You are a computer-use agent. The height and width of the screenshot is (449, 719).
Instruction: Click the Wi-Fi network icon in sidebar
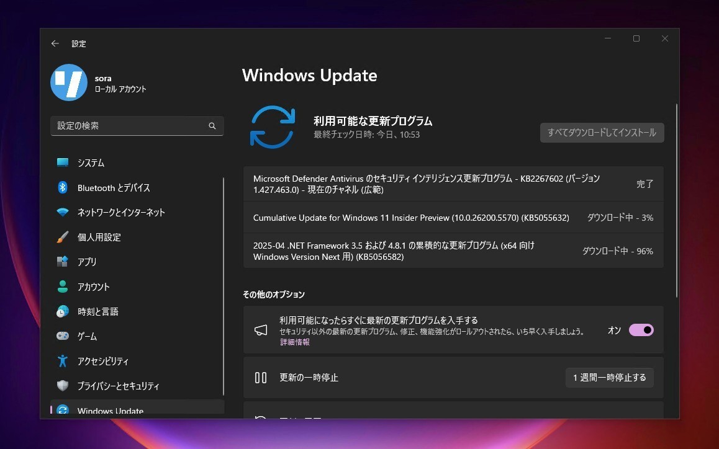point(62,212)
